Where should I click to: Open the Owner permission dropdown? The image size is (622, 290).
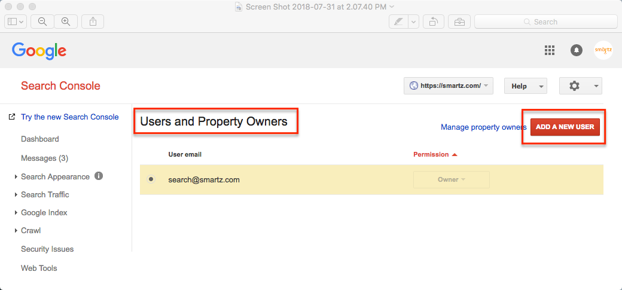[x=452, y=180]
